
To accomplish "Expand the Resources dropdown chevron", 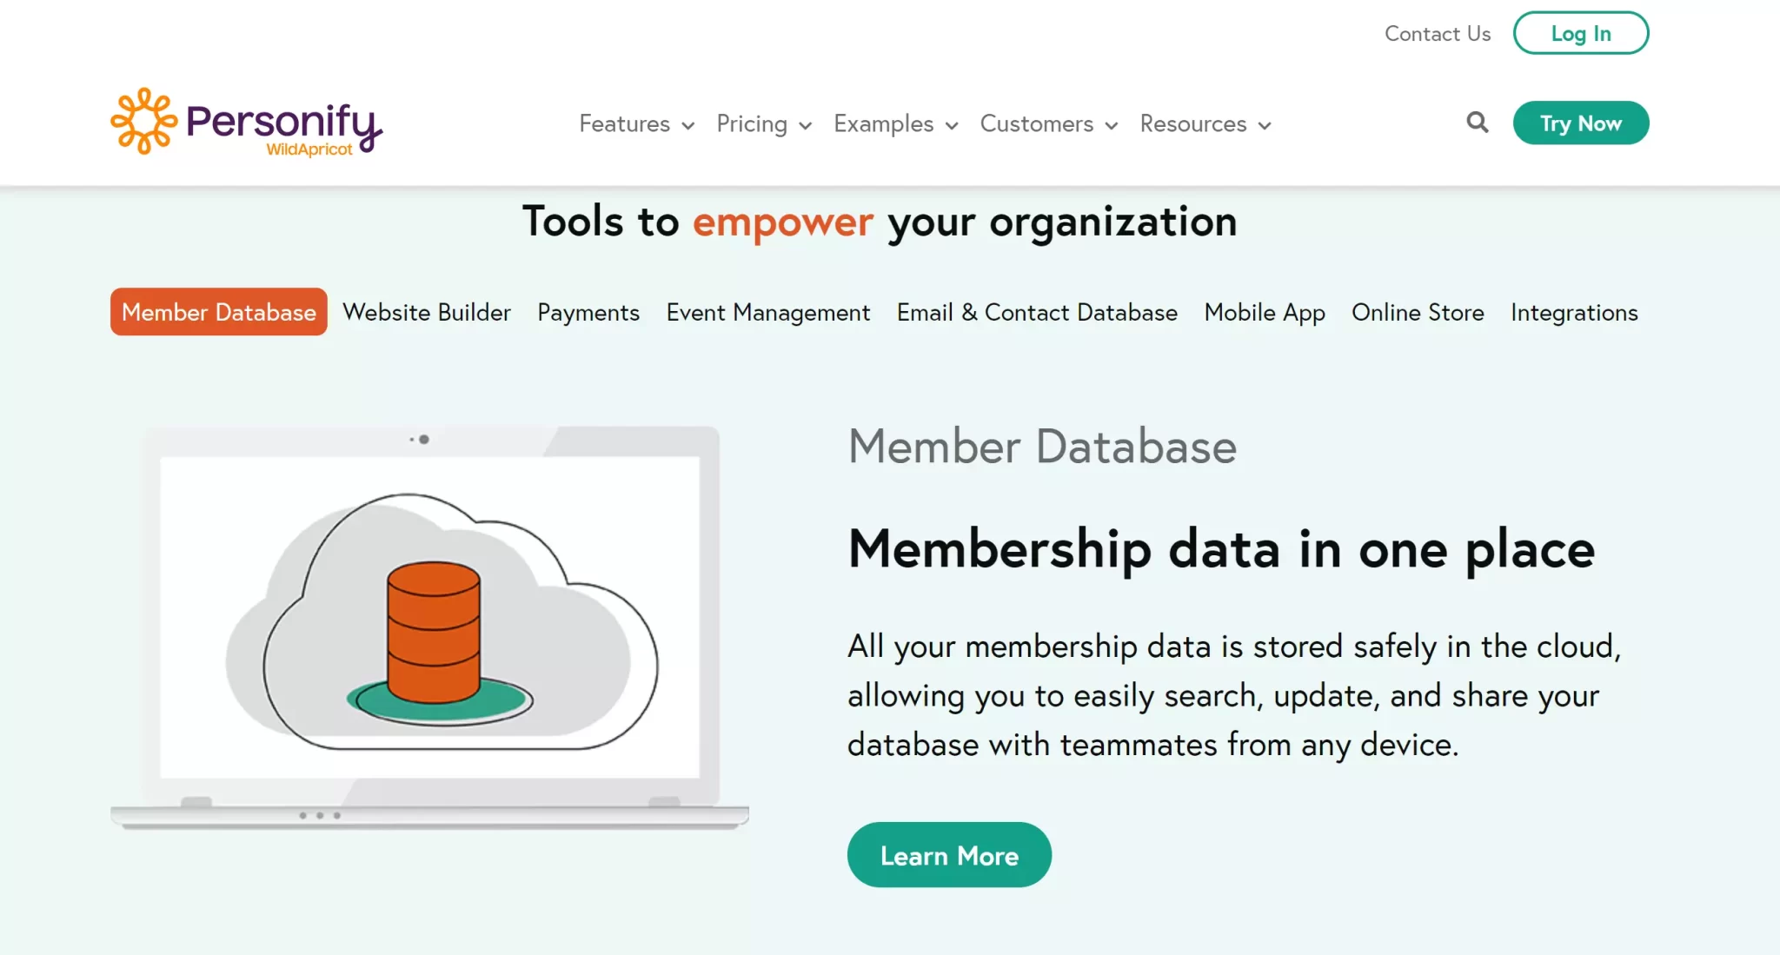I will click(x=1265, y=126).
